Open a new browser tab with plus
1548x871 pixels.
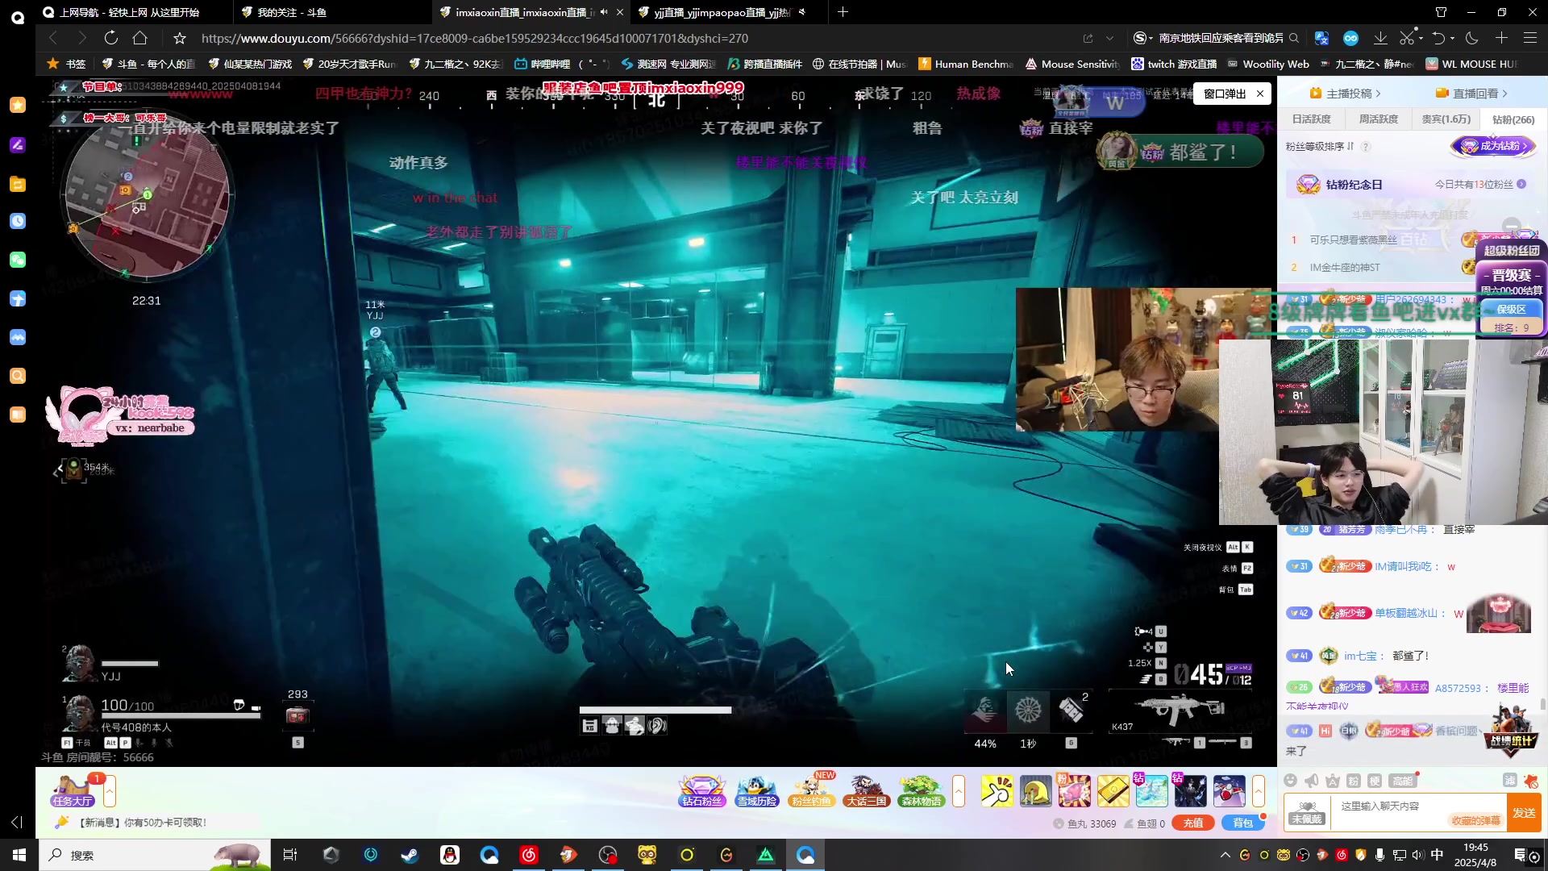843,12
